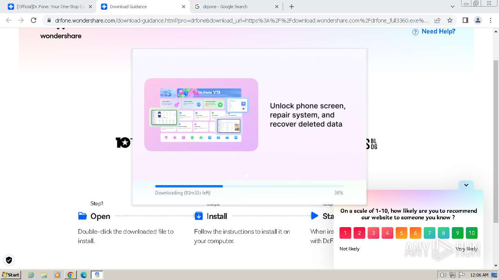Close the Dr.Fone Official tab

[90, 7]
